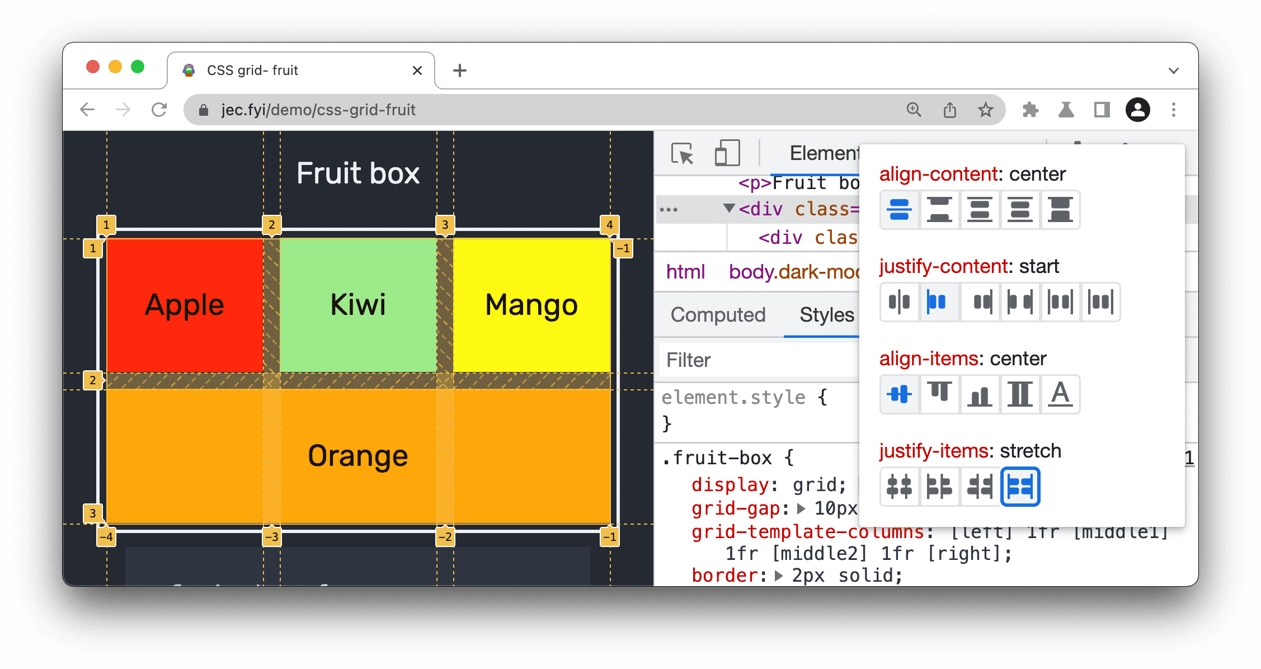The image size is (1261, 669).
Task: Click the align-items baseline icon
Action: [1059, 392]
